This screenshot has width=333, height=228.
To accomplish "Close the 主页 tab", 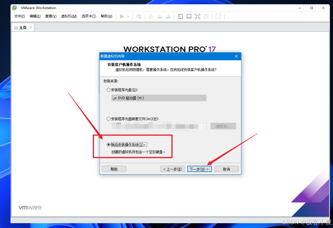I will click(31, 28).
